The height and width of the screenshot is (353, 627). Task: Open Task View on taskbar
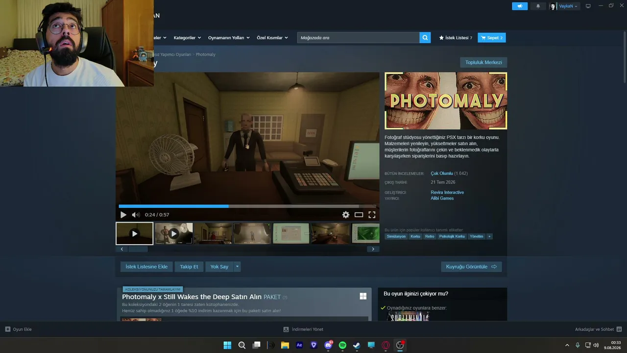[x=256, y=345]
